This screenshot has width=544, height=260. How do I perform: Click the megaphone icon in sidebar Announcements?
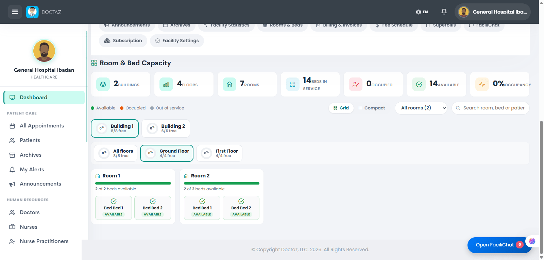(x=12, y=184)
